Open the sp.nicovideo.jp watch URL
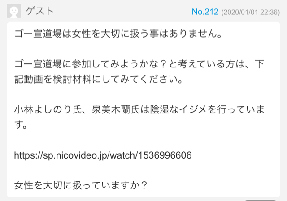287x201 pixels. point(103,155)
